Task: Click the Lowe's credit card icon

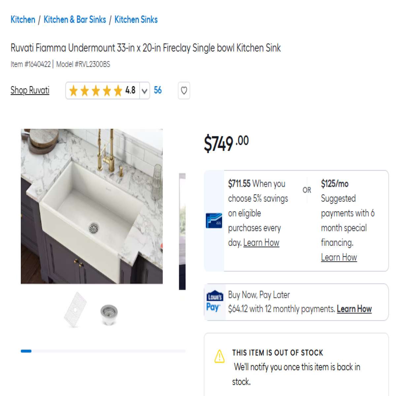Action: tap(214, 221)
